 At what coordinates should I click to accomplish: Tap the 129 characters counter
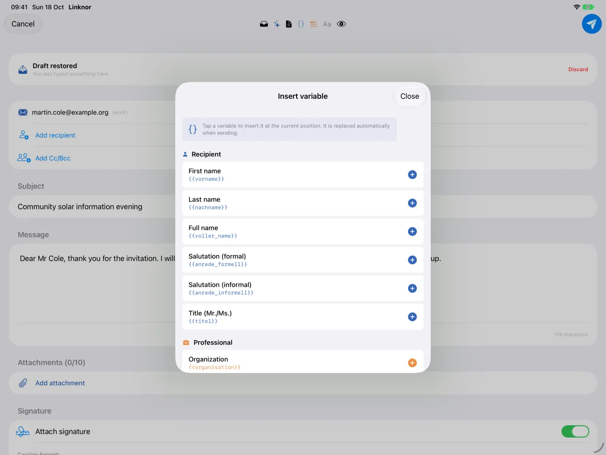click(571, 335)
